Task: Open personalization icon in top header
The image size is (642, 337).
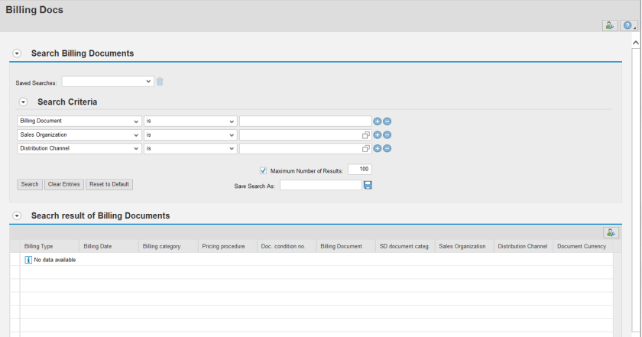Action: [x=610, y=25]
